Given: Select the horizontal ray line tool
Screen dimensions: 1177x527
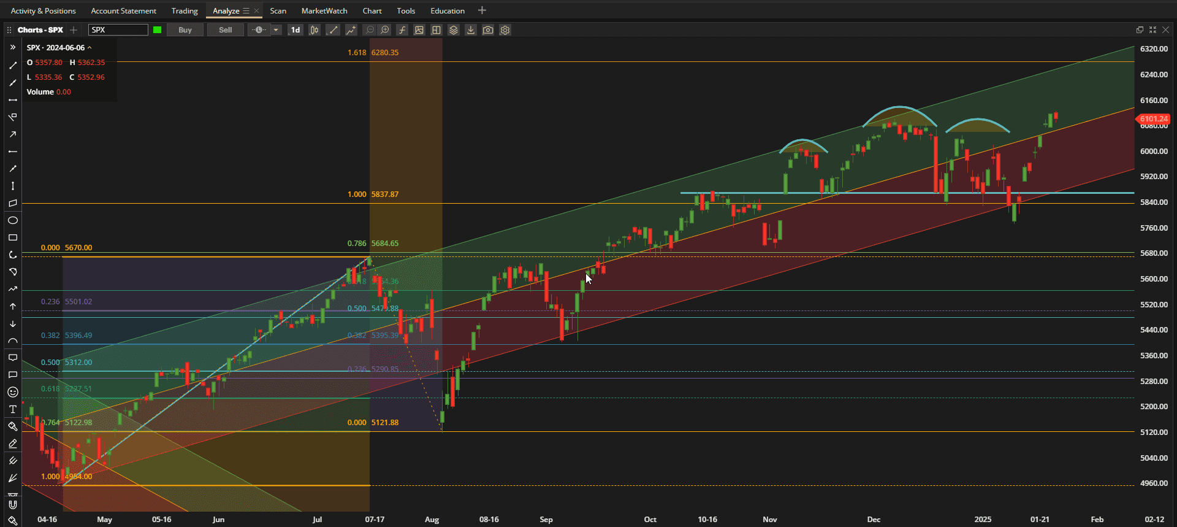Looking at the screenshot, I should click(x=13, y=152).
